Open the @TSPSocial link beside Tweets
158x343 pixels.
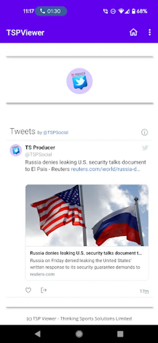click(x=56, y=133)
